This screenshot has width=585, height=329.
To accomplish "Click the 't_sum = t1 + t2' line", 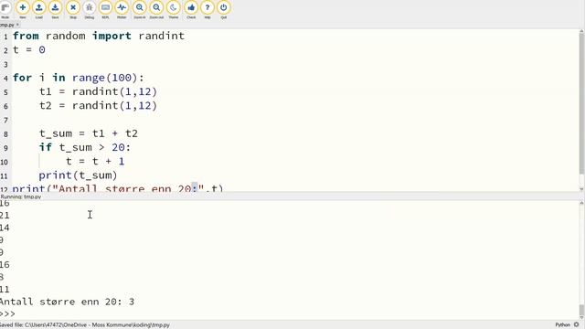I will pyautogui.click(x=89, y=133).
